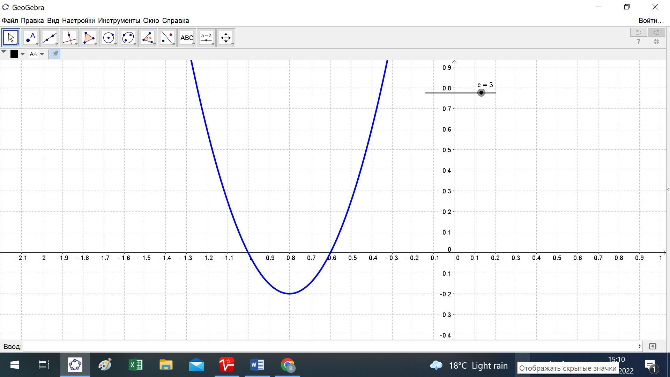Open the settings gear icon
The width and height of the screenshot is (670, 377).
point(656,42)
